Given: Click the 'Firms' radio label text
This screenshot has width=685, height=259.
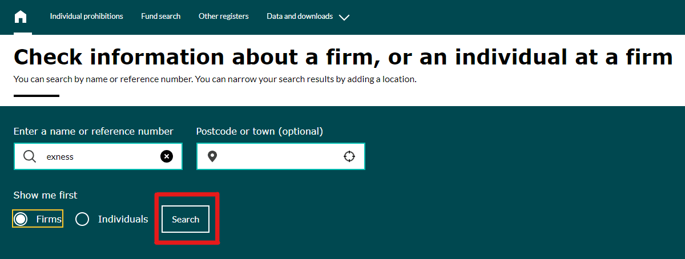Looking at the screenshot, I should [49, 219].
